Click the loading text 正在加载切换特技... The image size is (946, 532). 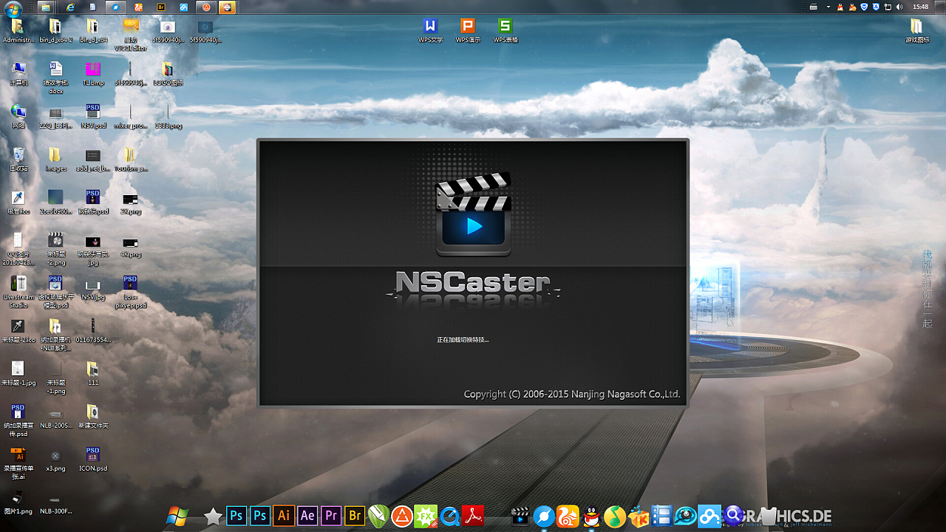coord(463,340)
